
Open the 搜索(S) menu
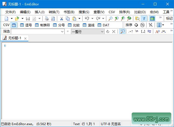[84, 12]
